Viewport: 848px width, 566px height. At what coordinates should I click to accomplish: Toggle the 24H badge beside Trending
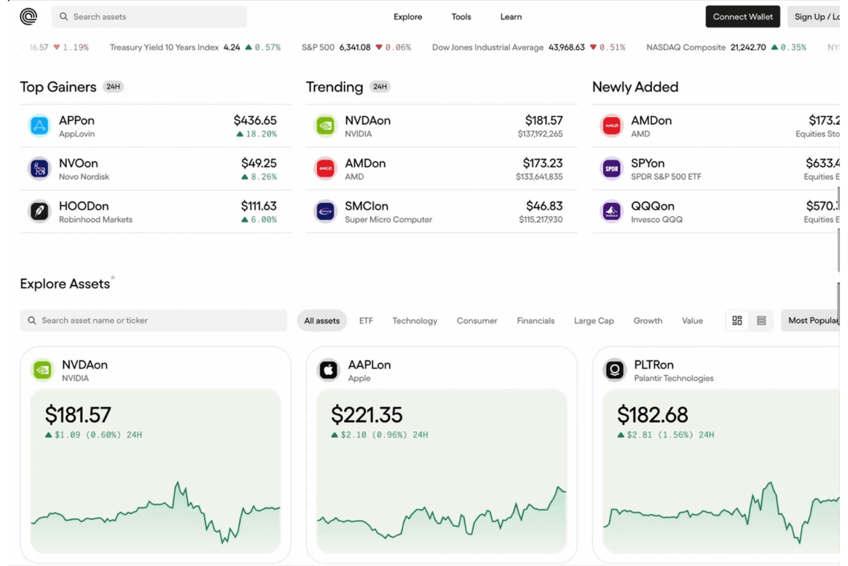pyautogui.click(x=380, y=87)
